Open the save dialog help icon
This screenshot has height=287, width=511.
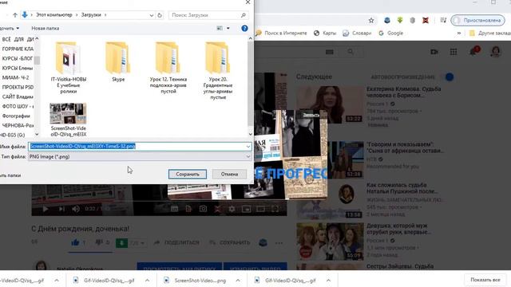point(245,29)
